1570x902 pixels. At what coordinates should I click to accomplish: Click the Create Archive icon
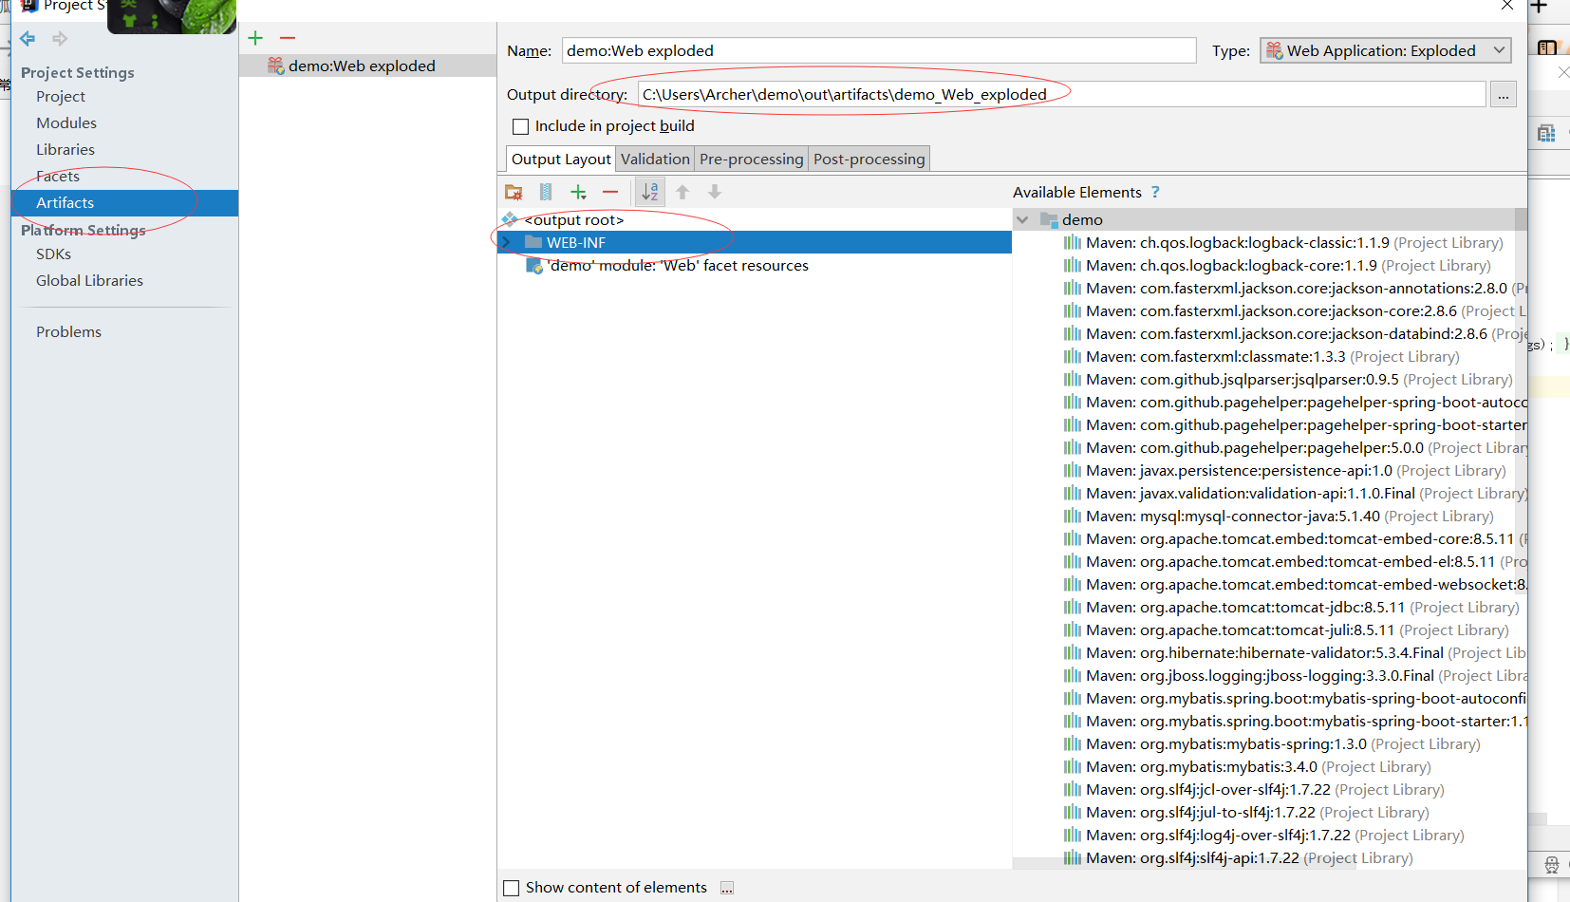point(545,191)
